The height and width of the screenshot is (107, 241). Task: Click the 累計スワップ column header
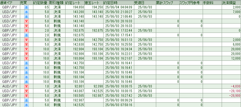click(168, 3)
